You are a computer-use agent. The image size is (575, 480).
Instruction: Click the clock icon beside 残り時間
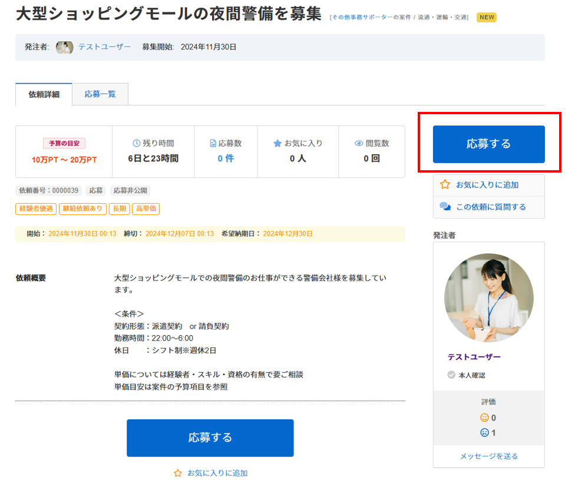(137, 143)
